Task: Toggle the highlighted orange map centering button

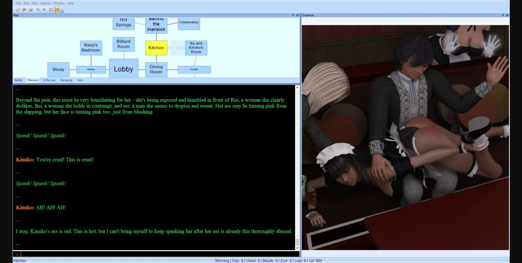Action: (x=57, y=10)
